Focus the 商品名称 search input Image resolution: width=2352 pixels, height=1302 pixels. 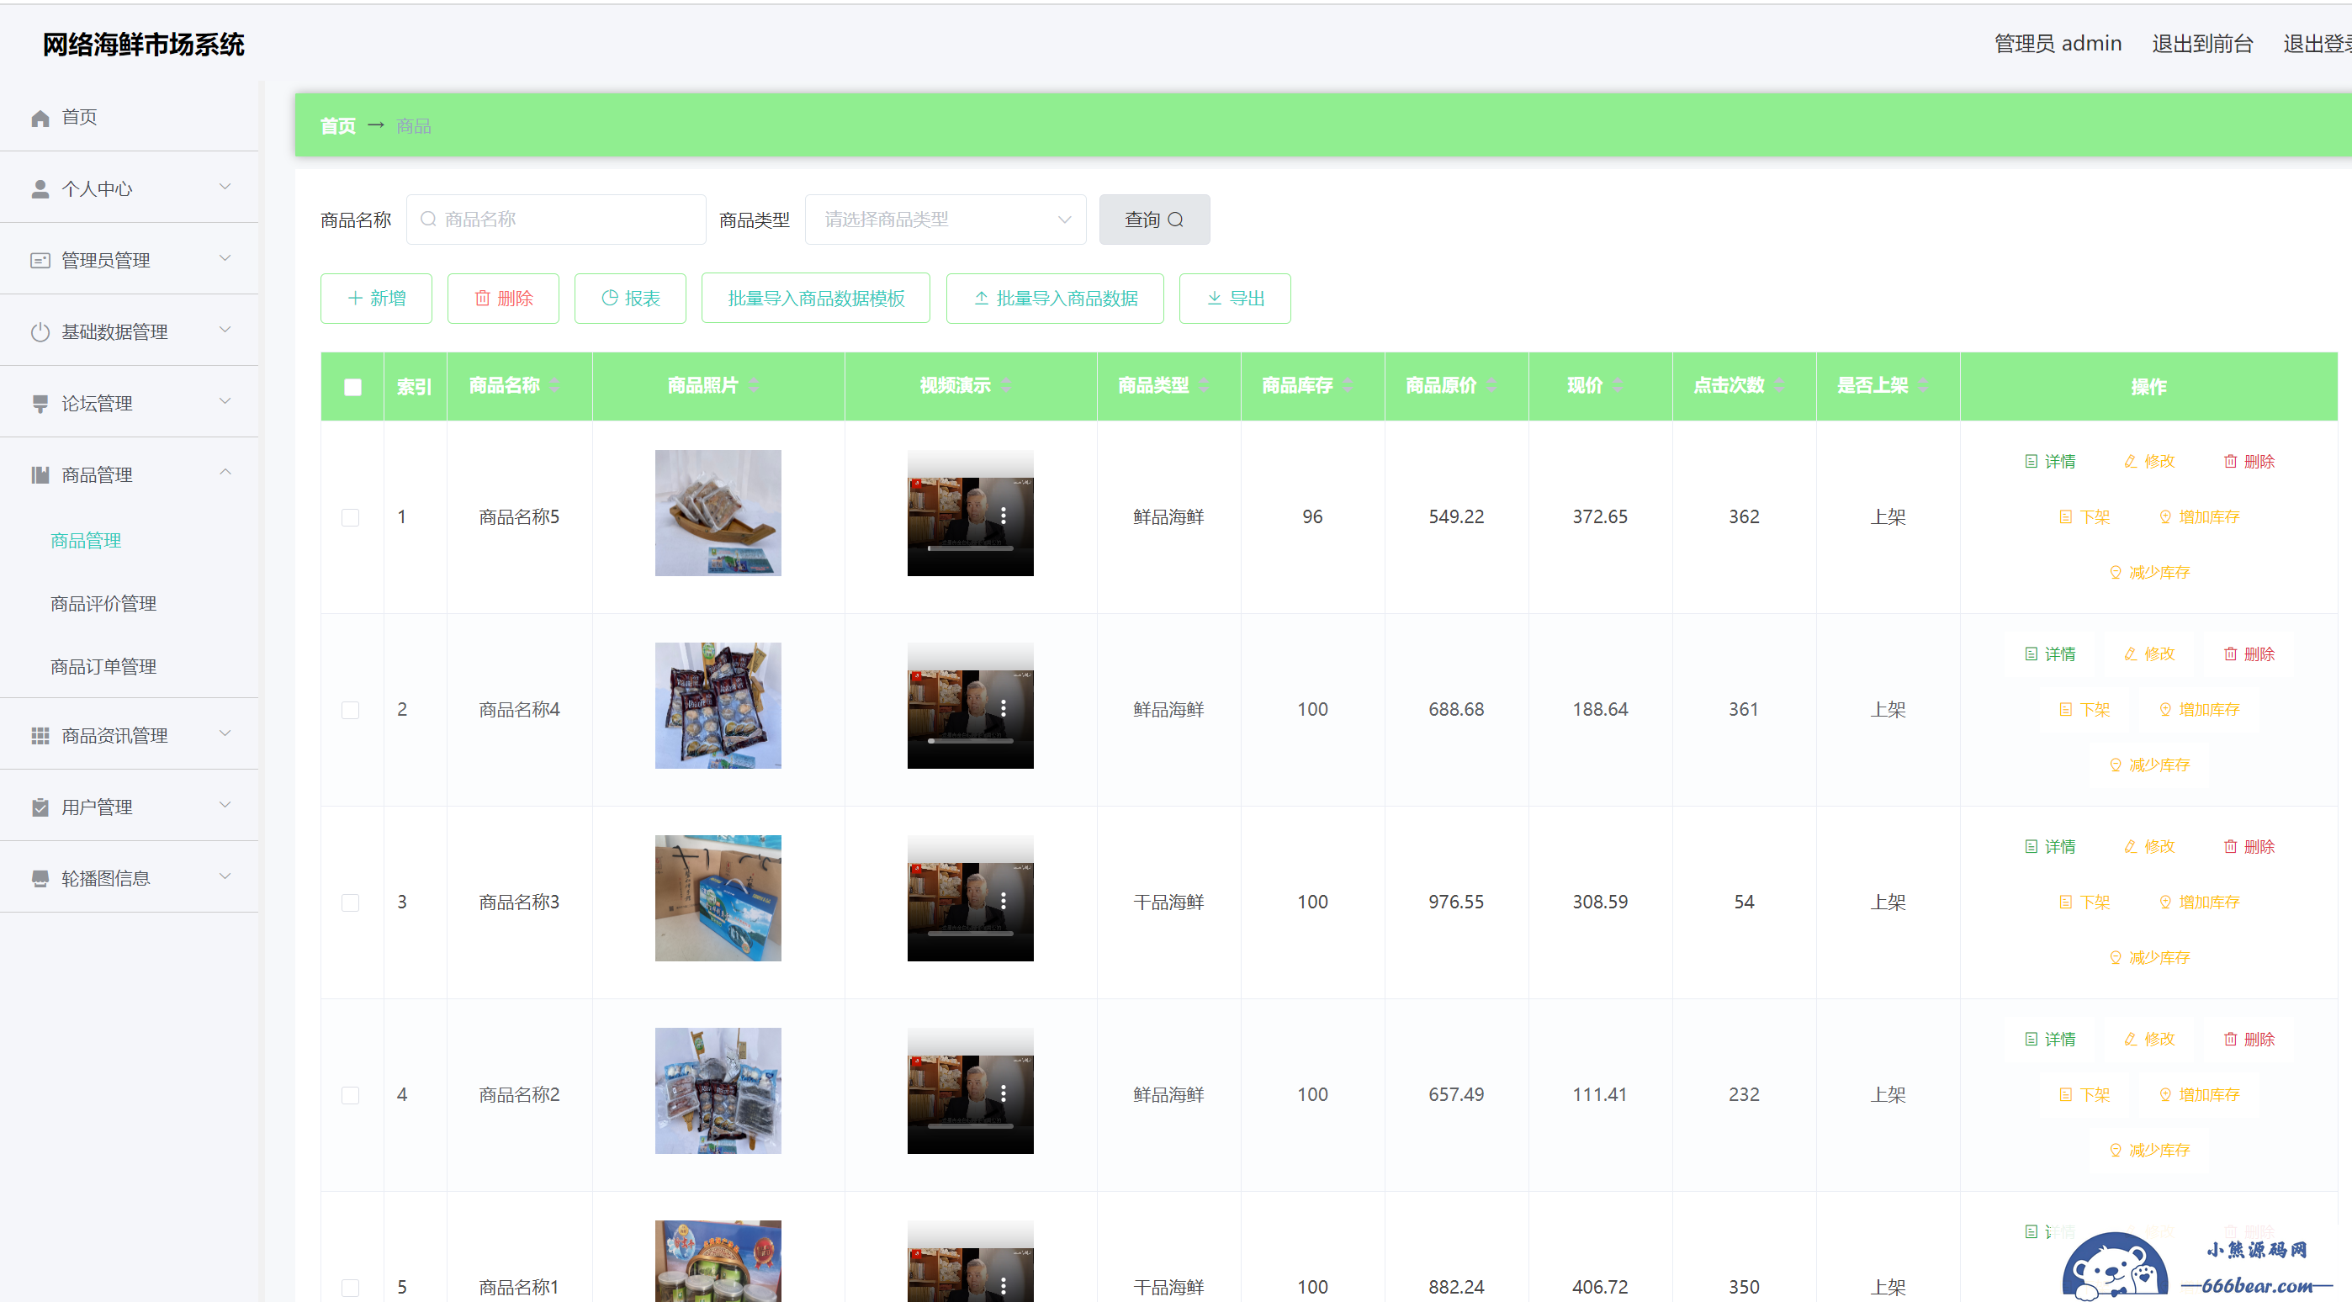[x=556, y=220]
